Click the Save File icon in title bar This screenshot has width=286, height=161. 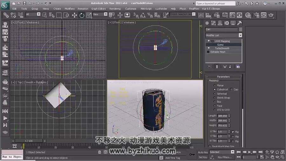tap(24, 3)
